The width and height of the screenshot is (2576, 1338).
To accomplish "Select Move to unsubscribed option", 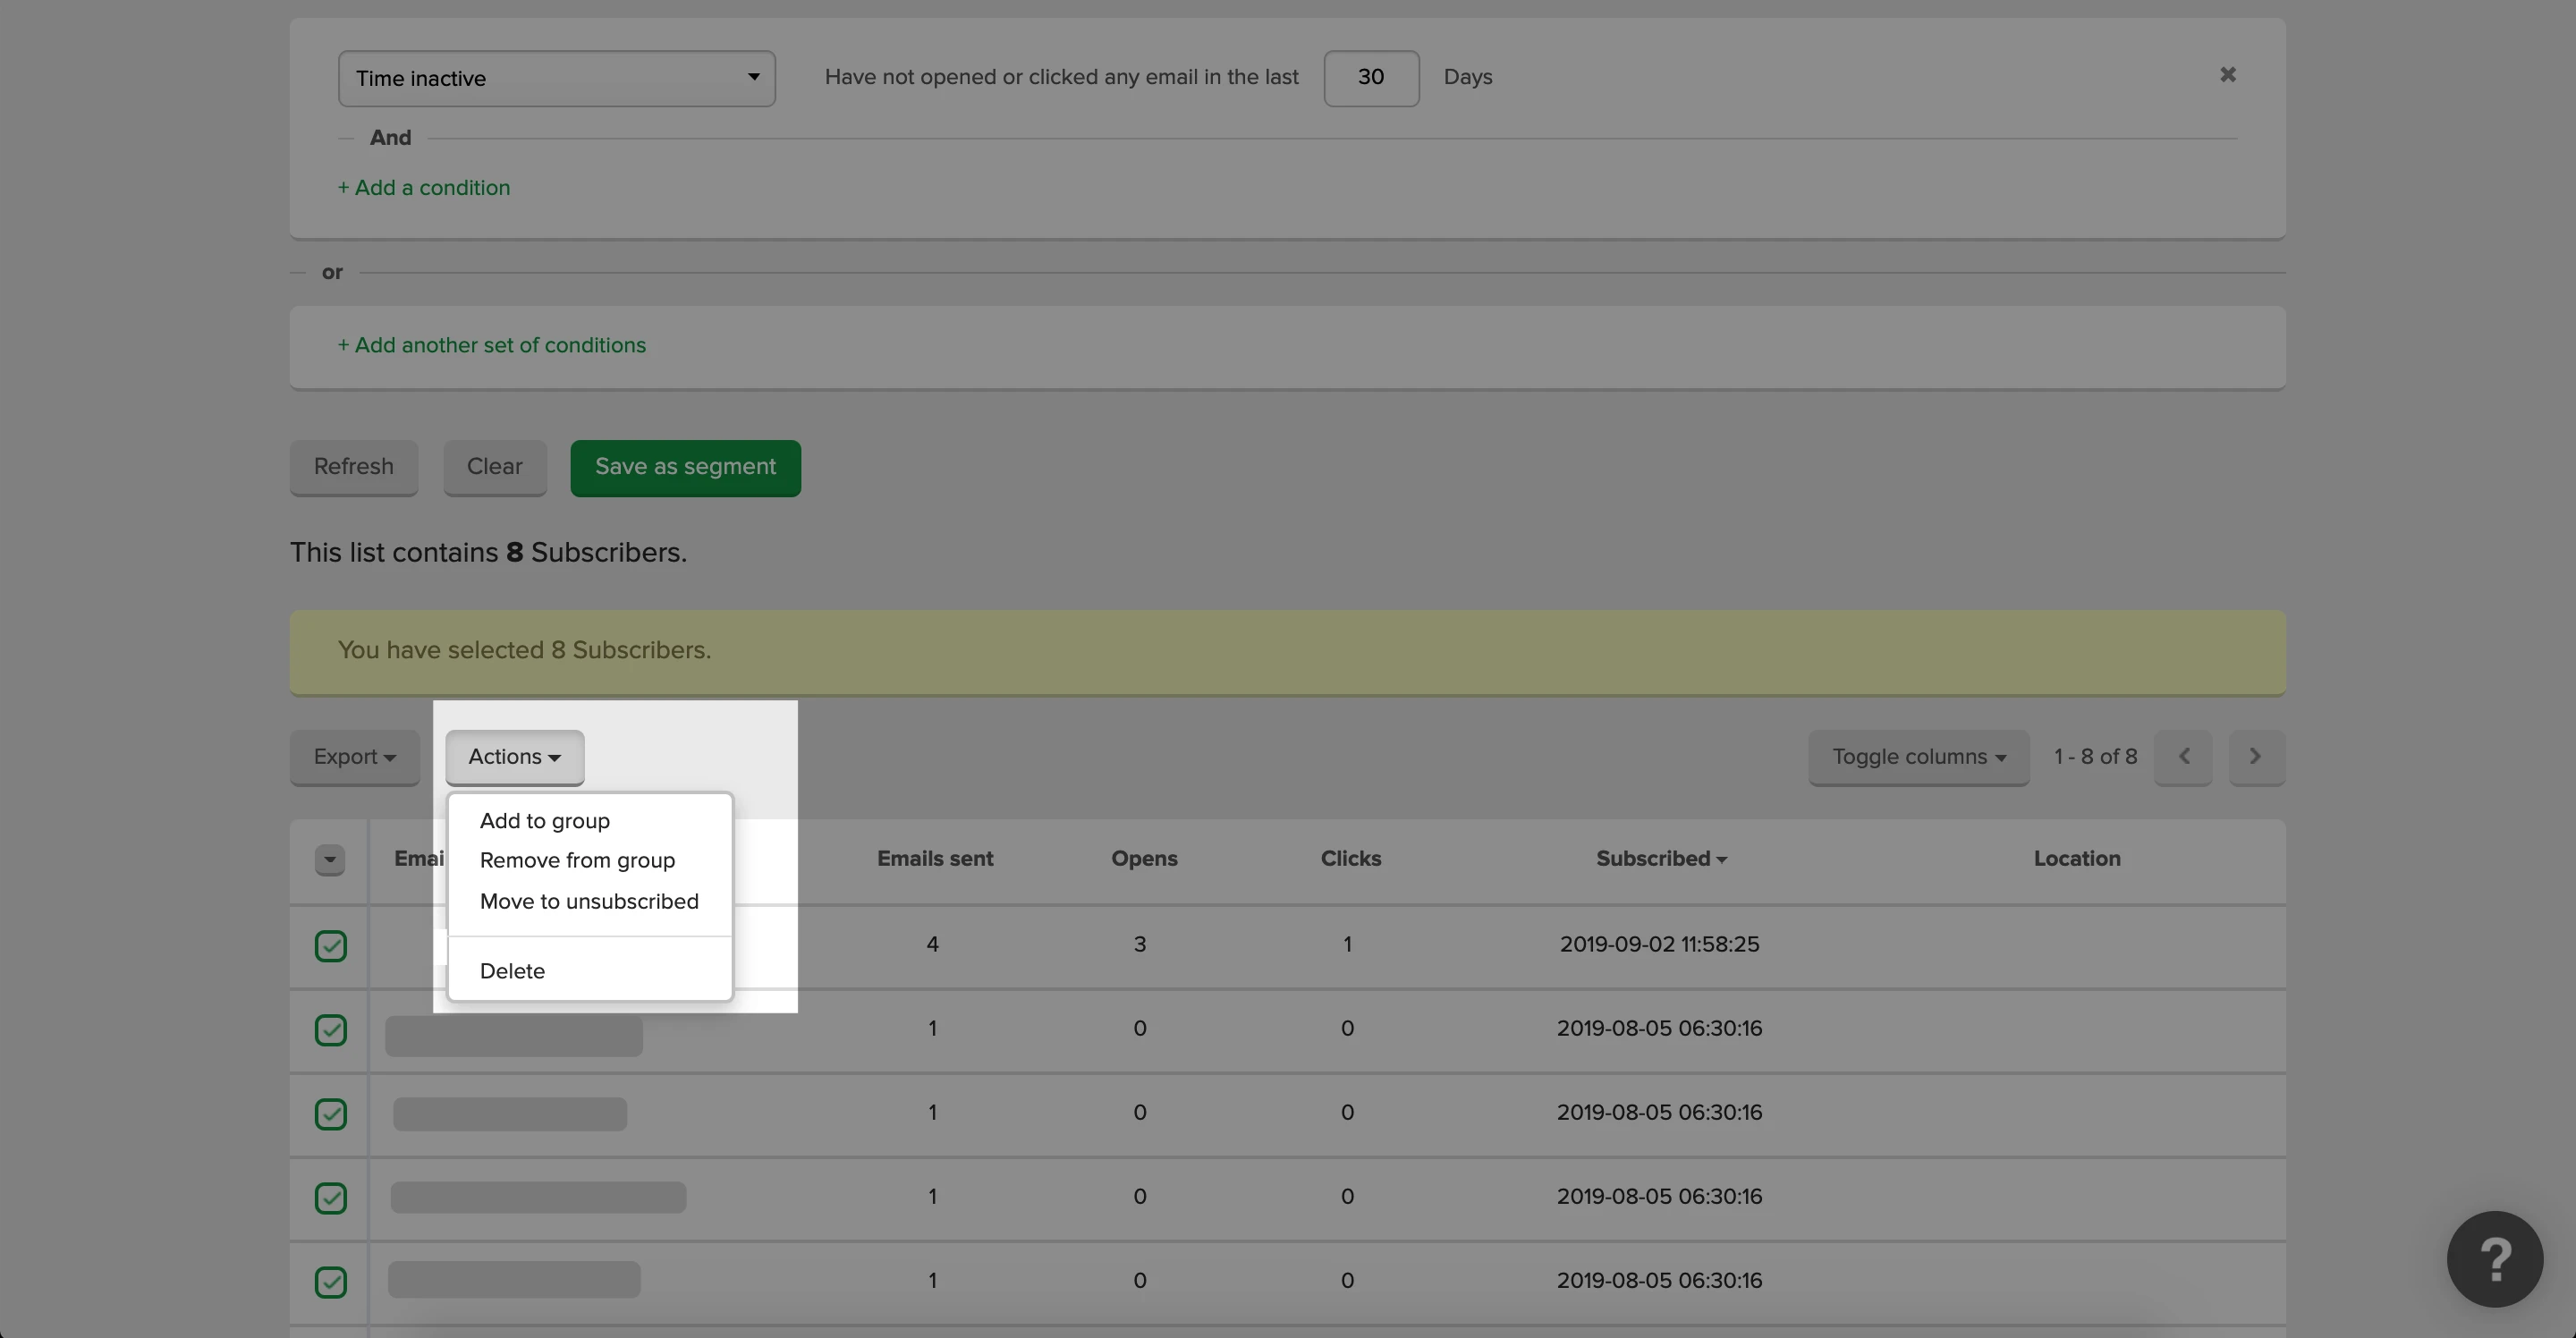I will click(589, 902).
